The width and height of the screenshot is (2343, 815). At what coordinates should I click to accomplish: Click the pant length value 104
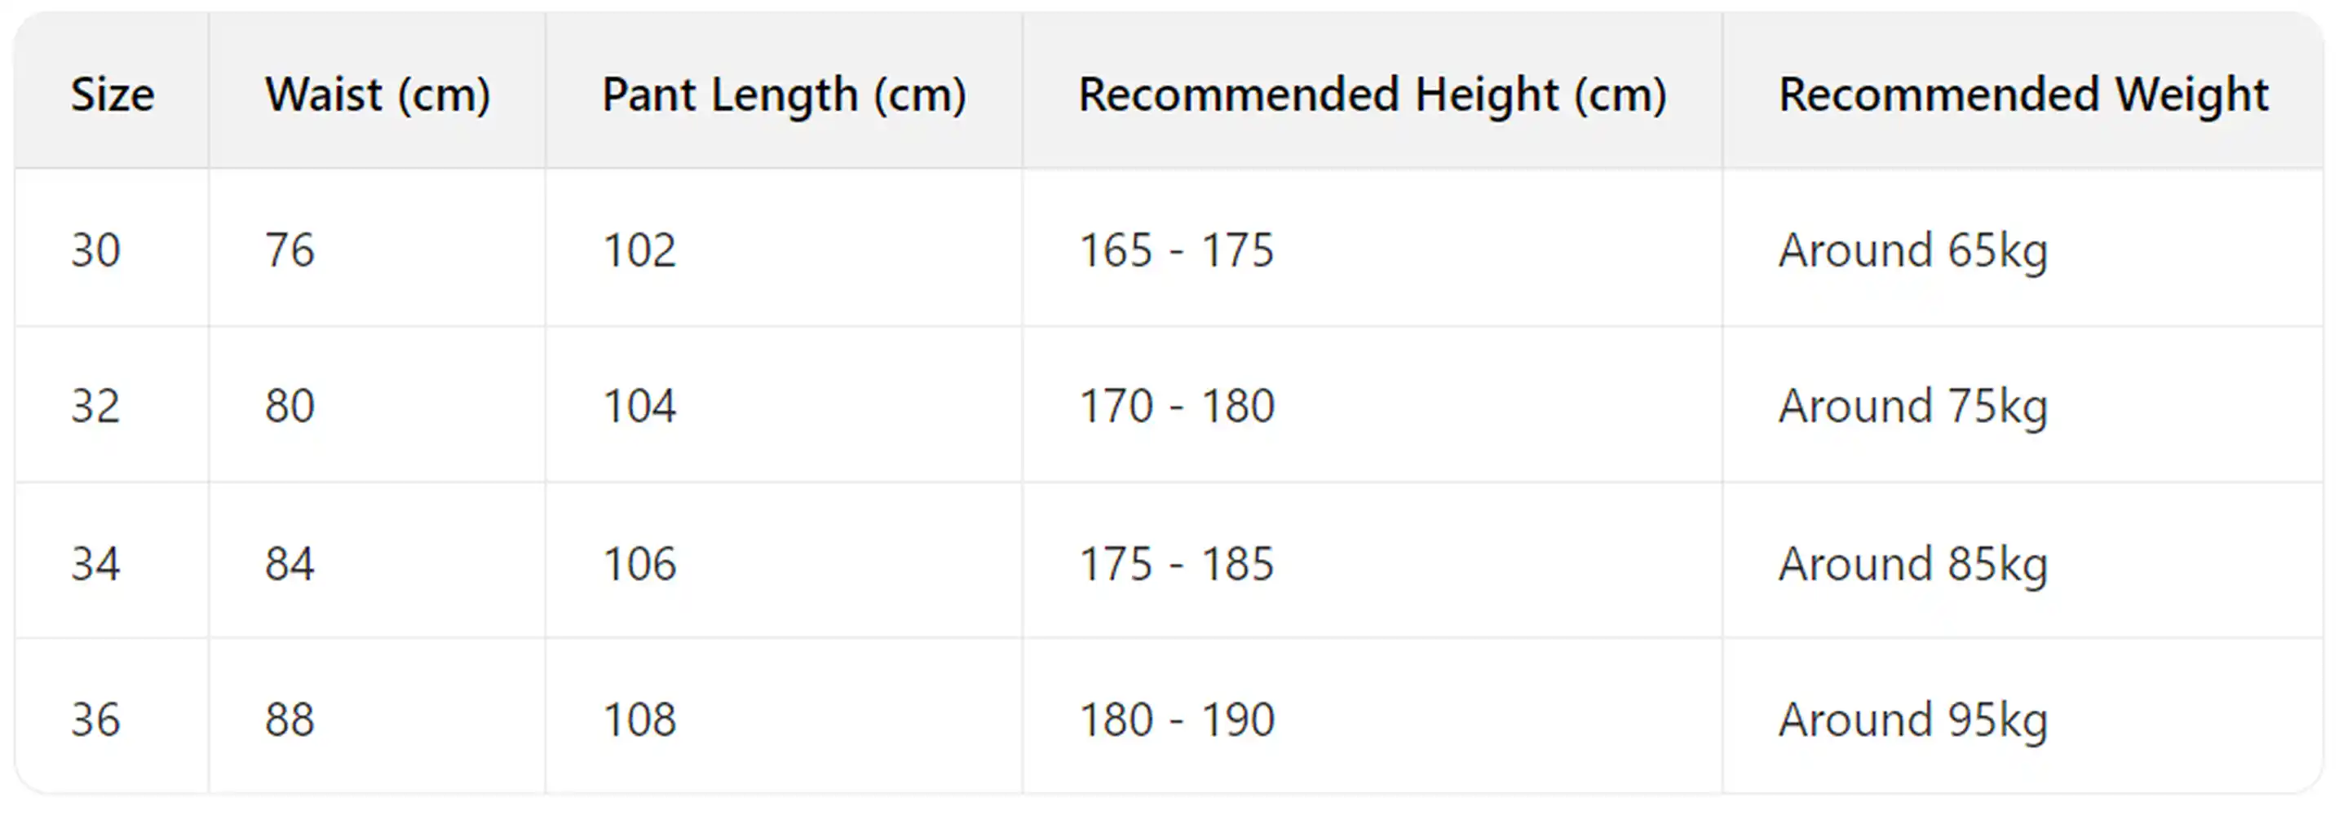coord(639,405)
